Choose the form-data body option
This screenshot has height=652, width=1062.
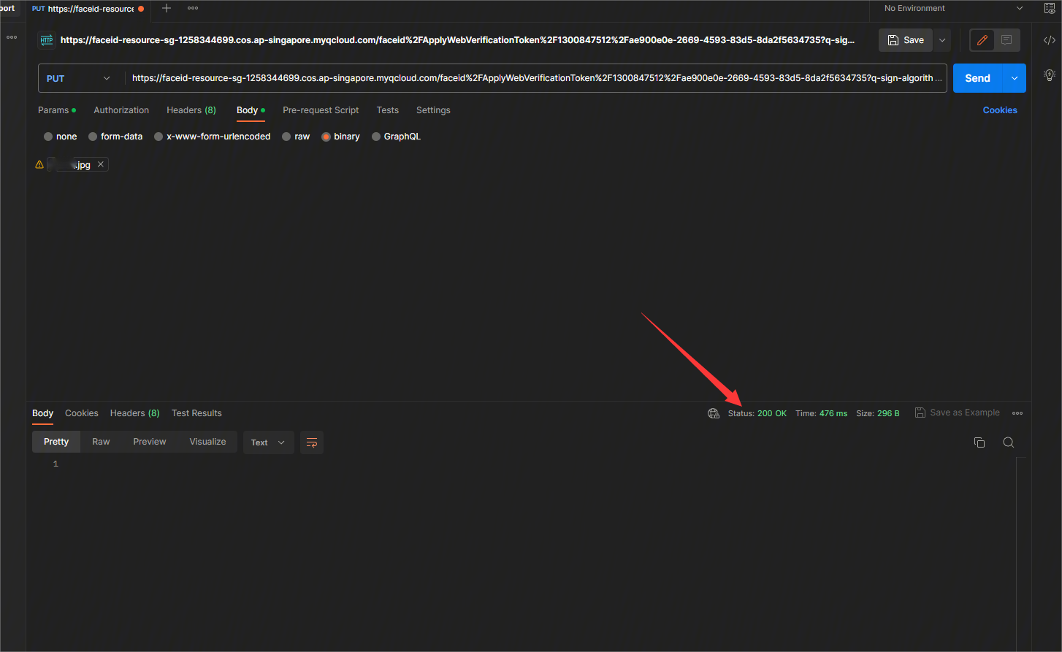[93, 137]
